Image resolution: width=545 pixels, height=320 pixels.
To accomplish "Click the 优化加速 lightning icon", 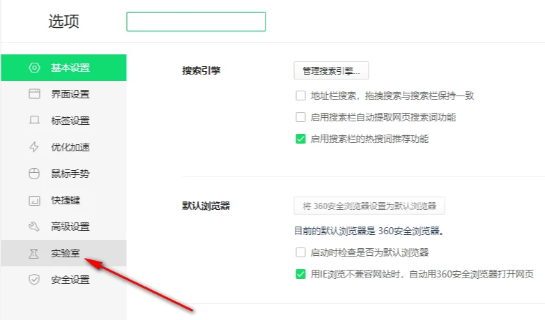I will click(34, 147).
